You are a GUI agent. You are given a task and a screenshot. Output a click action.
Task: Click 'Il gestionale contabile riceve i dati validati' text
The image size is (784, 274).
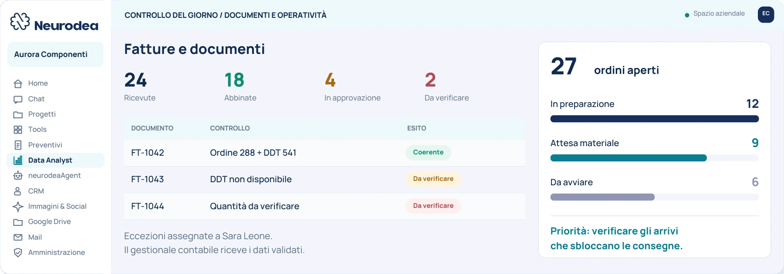pyautogui.click(x=214, y=250)
